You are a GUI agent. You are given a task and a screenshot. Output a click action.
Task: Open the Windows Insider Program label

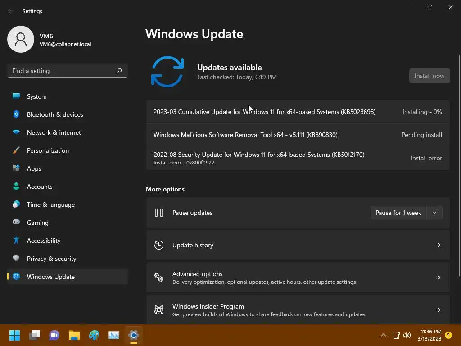point(208,306)
